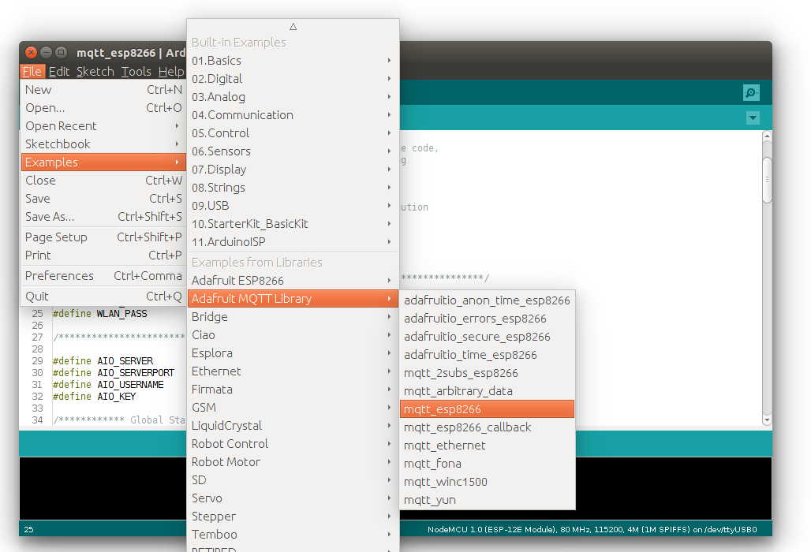Open the Edit menu
The height and width of the screenshot is (552, 811).
(59, 71)
